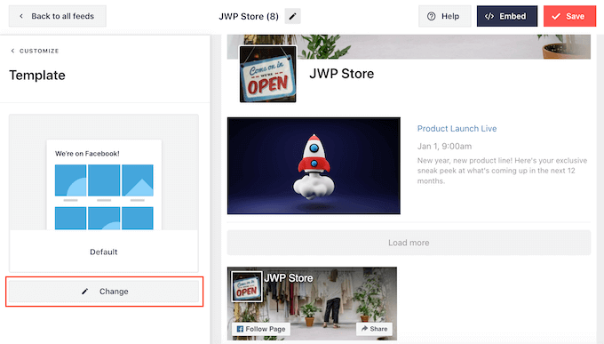Click the JWP Store header title
The width and height of the screenshot is (604, 344).
click(x=342, y=74)
